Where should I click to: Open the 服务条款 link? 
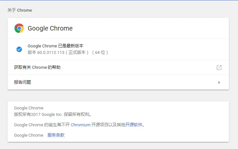point(56,135)
